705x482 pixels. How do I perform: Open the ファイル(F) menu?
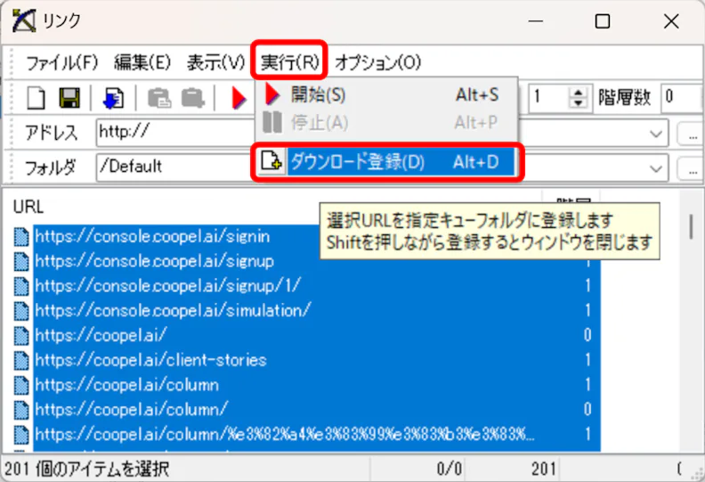click(62, 62)
